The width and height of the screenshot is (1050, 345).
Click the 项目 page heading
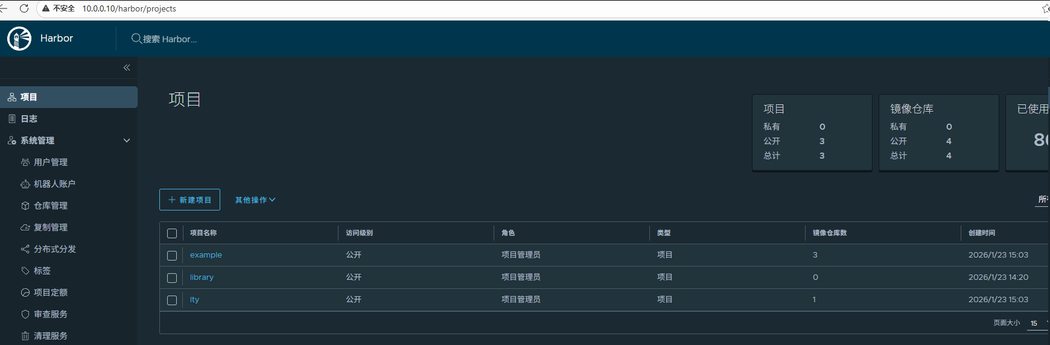(185, 99)
